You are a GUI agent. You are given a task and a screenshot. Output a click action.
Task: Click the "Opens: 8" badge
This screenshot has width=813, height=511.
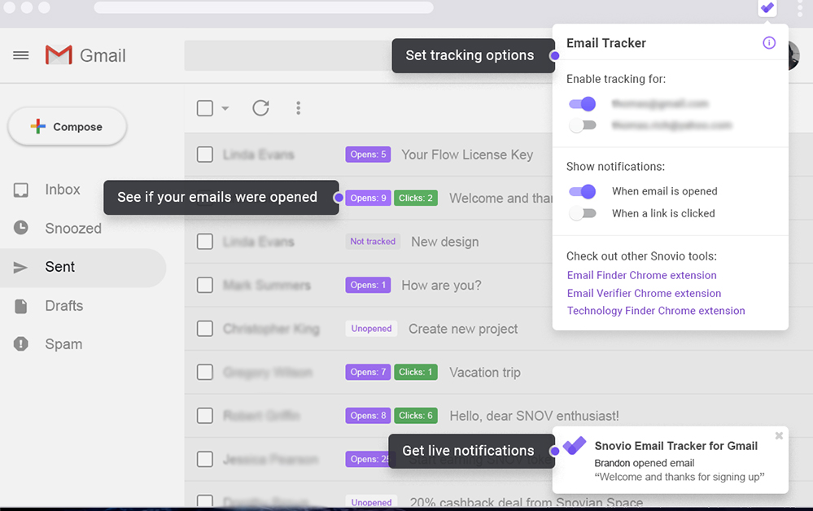(x=368, y=416)
